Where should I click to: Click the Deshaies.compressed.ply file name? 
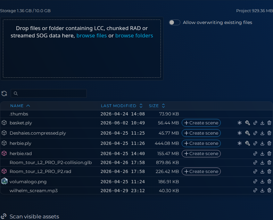(x=38, y=133)
